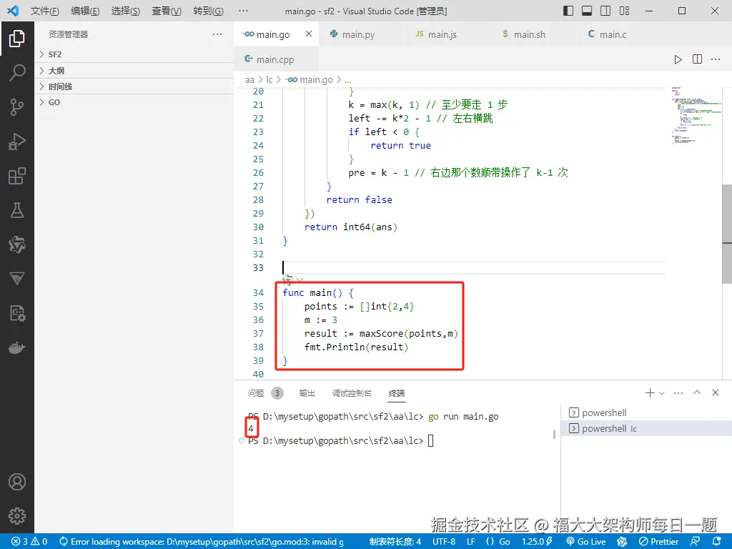732x549 pixels.
Task: Close the main.go editor tab
Action: pos(309,34)
